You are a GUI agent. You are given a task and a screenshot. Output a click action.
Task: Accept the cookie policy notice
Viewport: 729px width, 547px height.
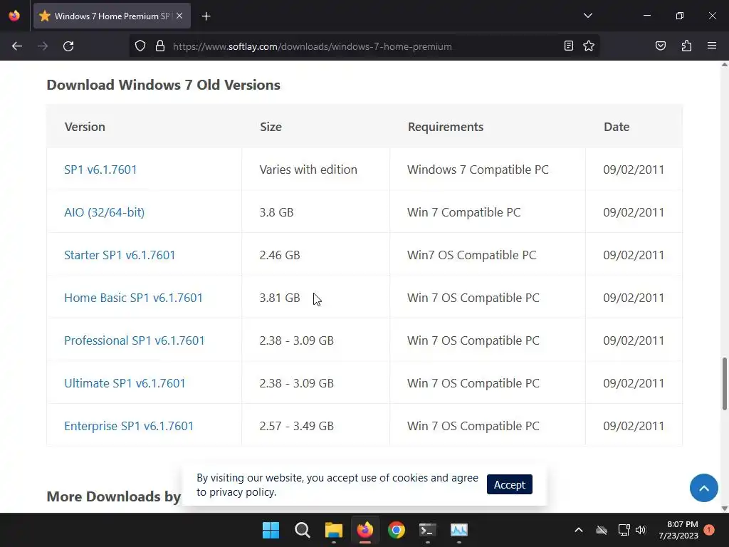tap(510, 484)
